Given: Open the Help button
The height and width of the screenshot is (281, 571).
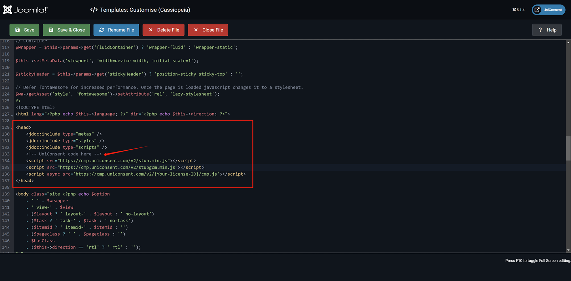Looking at the screenshot, I should 547,30.
